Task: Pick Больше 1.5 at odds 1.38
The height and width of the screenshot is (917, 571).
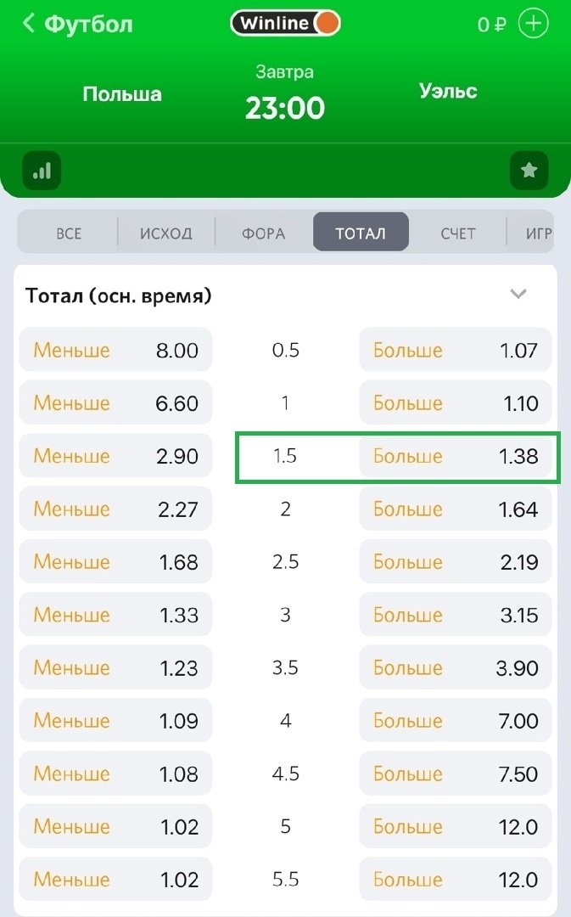Action: [x=456, y=456]
